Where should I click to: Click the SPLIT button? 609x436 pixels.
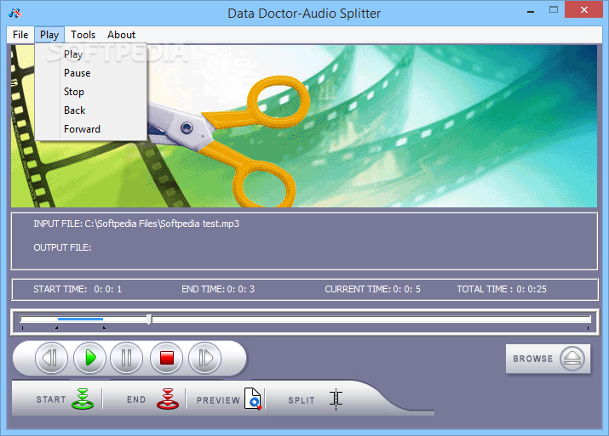click(315, 399)
